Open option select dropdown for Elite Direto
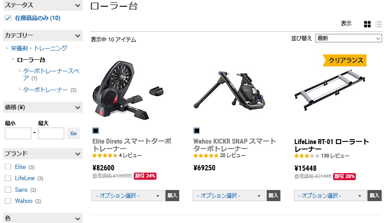387x223 pixels. [x=128, y=196]
